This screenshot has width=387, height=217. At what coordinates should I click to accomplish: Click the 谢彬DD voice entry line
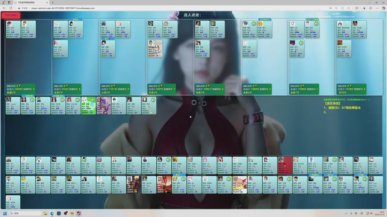click(x=342, y=108)
